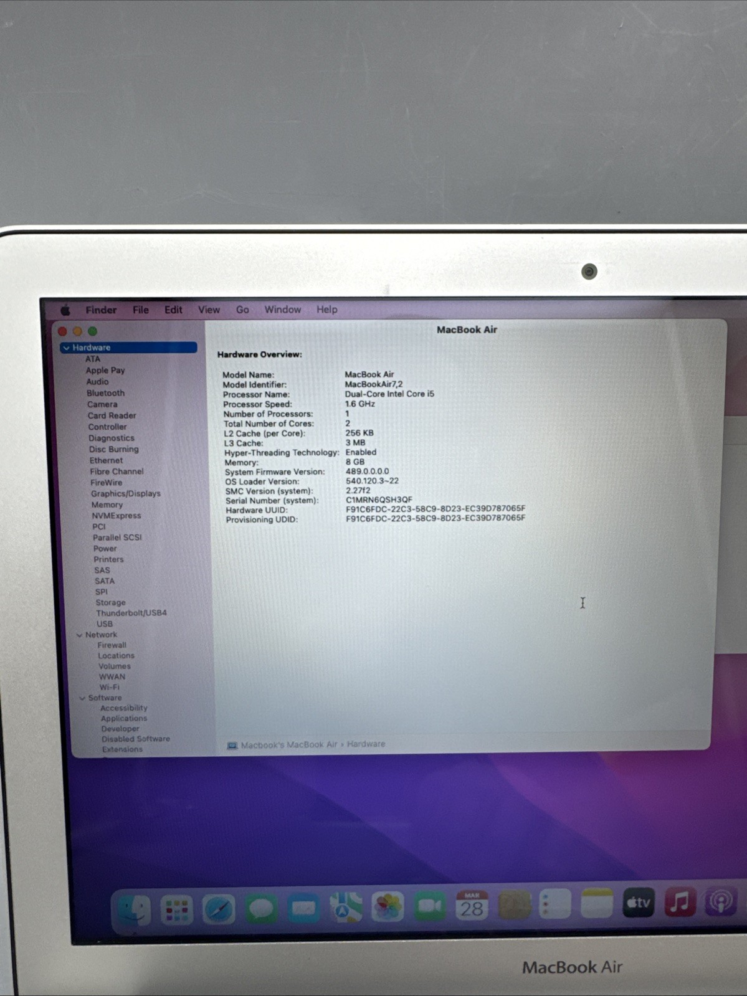This screenshot has width=747, height=996.
Task: Collapse the Hardware section
Action: point(66,348)
